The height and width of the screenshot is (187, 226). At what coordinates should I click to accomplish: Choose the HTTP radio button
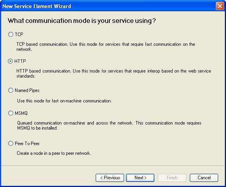[11, 61]
